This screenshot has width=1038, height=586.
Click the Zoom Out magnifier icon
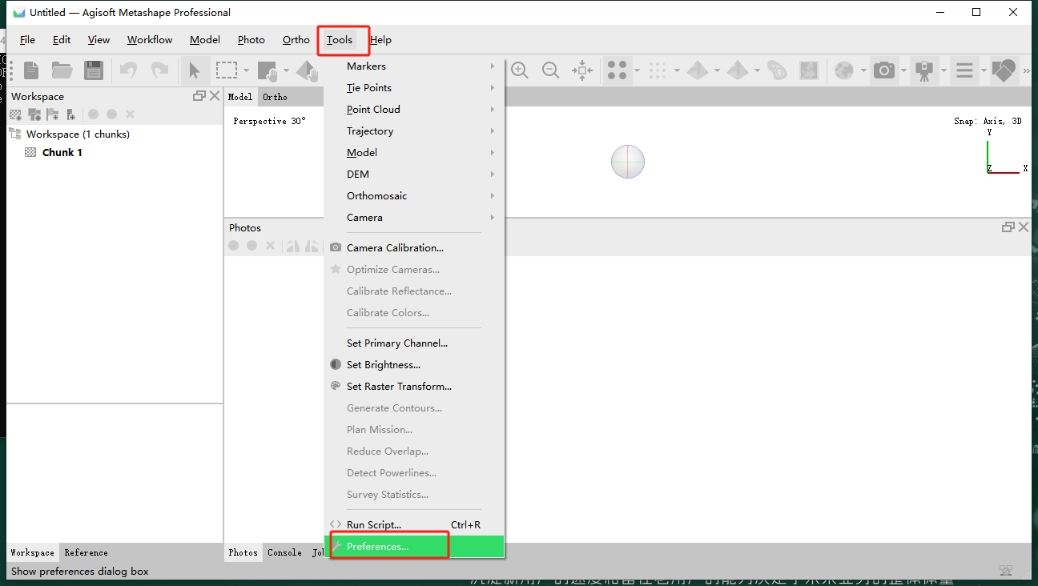[550, 70]
